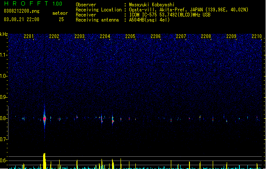Click the 2201 time marker
The image size is (266, 169).
pyautogui.click(x=29, y=36)
